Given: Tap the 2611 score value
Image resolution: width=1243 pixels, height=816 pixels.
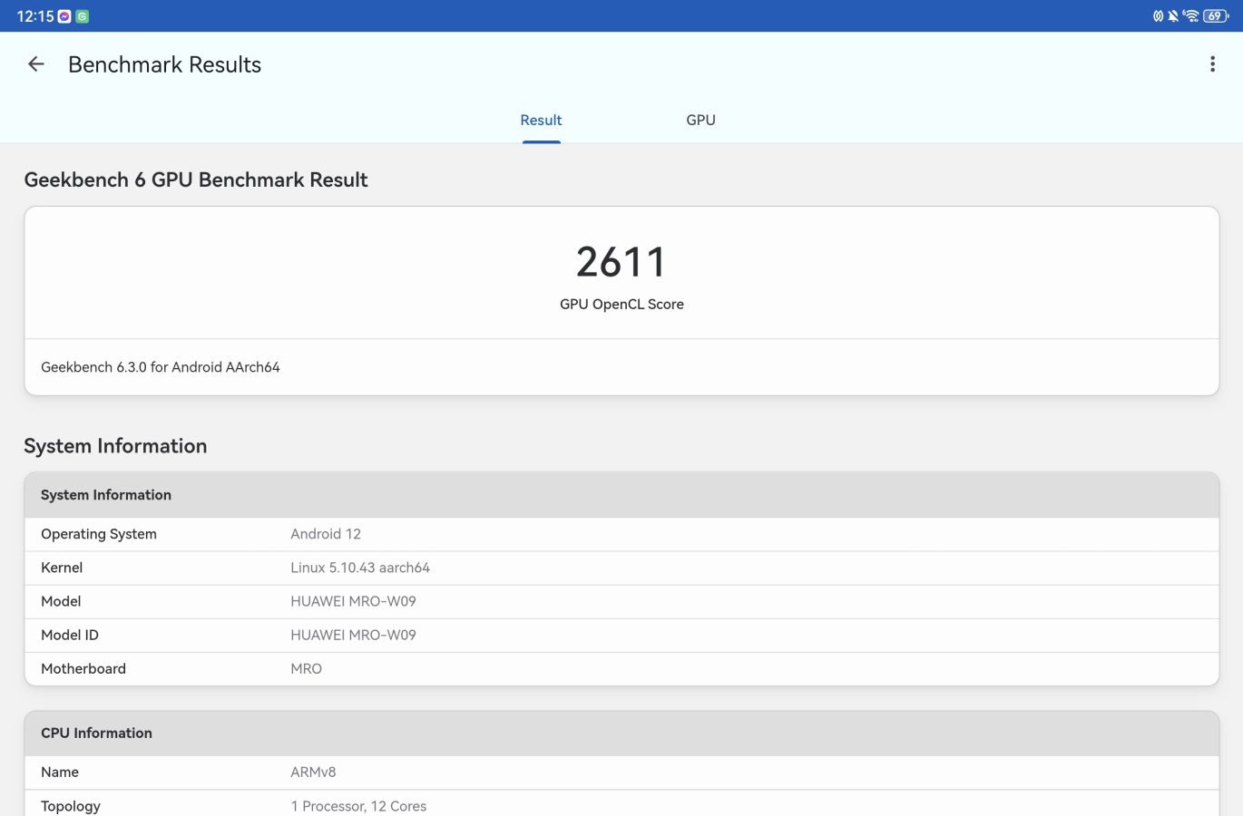Looking at the screenshot, I should [621, 263].
